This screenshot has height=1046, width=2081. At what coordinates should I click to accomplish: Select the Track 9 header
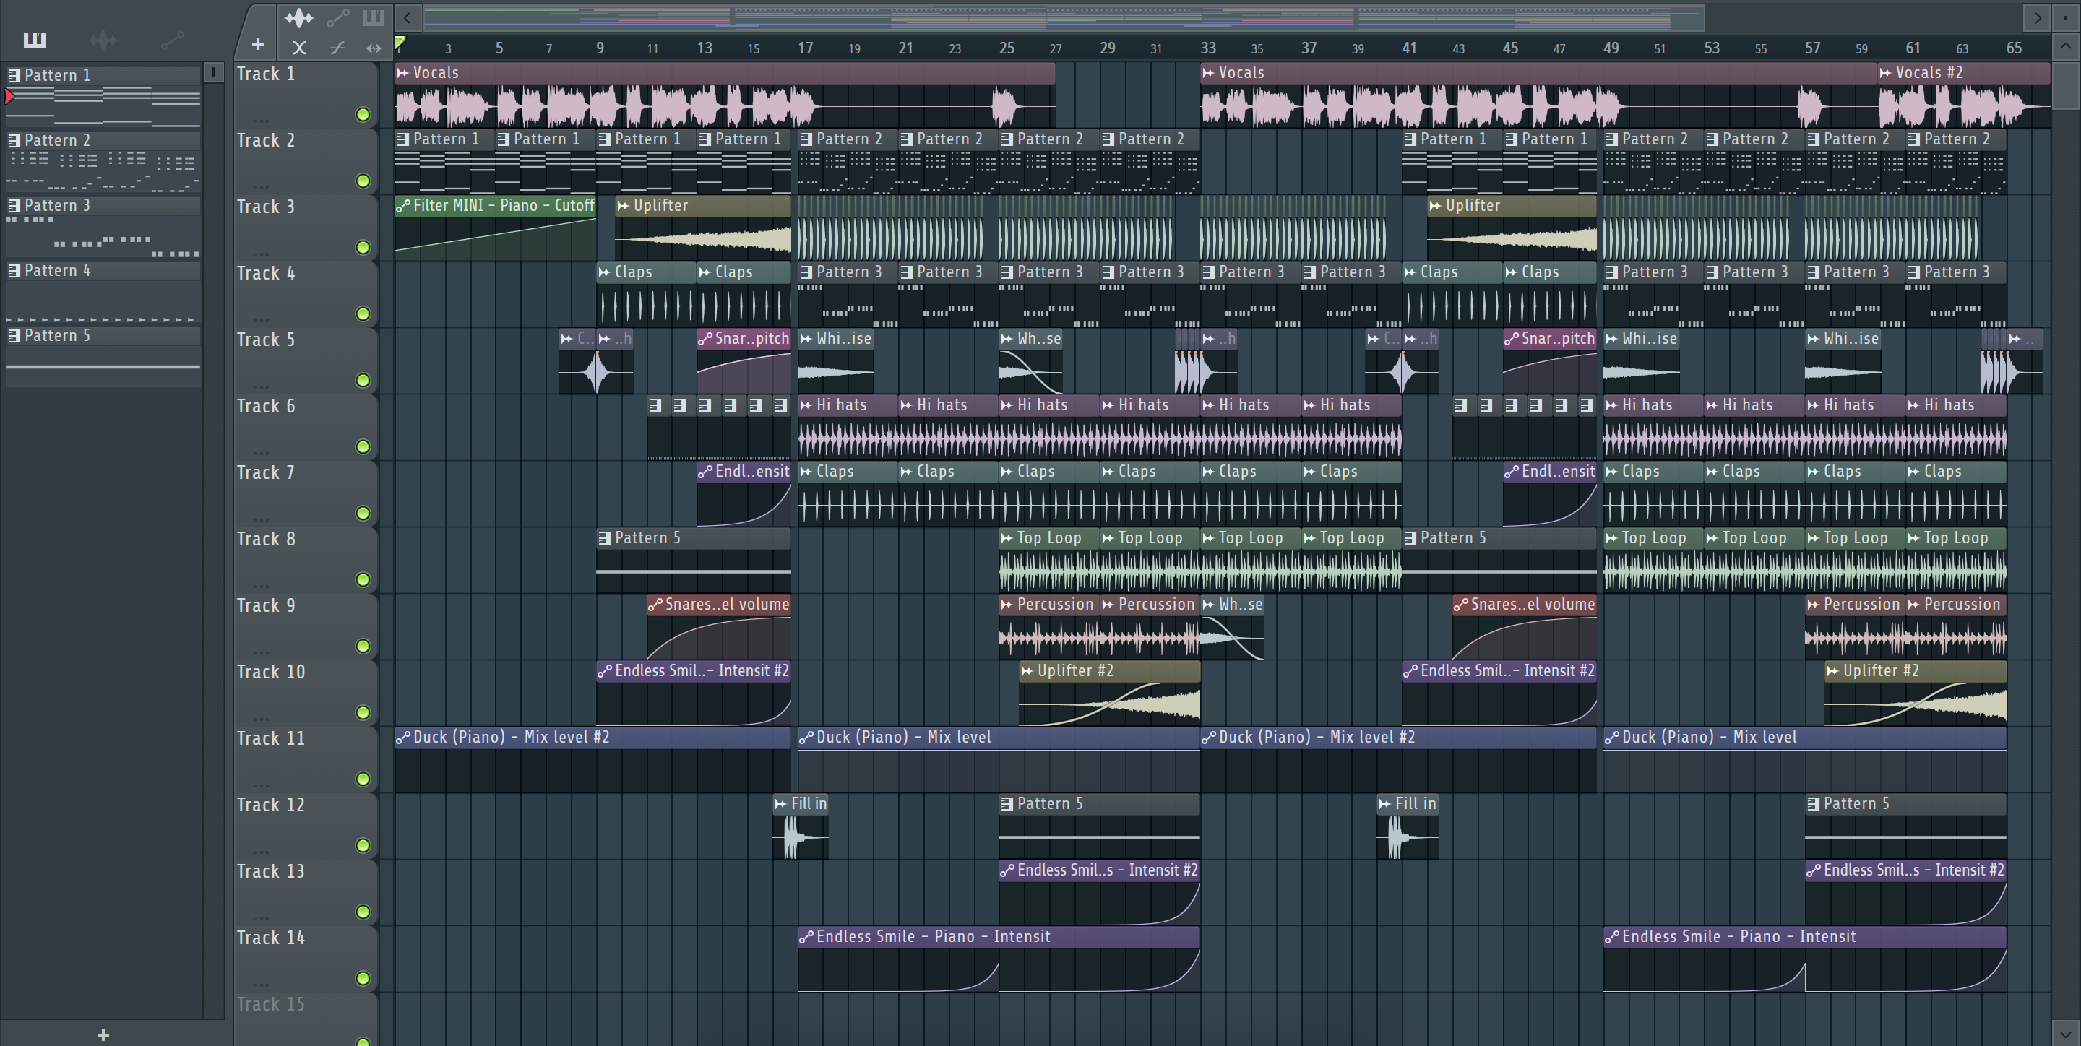(306, 626)
